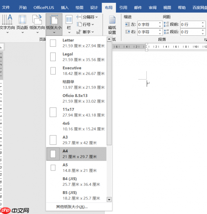Image resolution: width=207 pixels, height=214 pixels.
Task: Click the paper size list scroll-up arrow
Action: pyautogui.click(x=109, y=39)
